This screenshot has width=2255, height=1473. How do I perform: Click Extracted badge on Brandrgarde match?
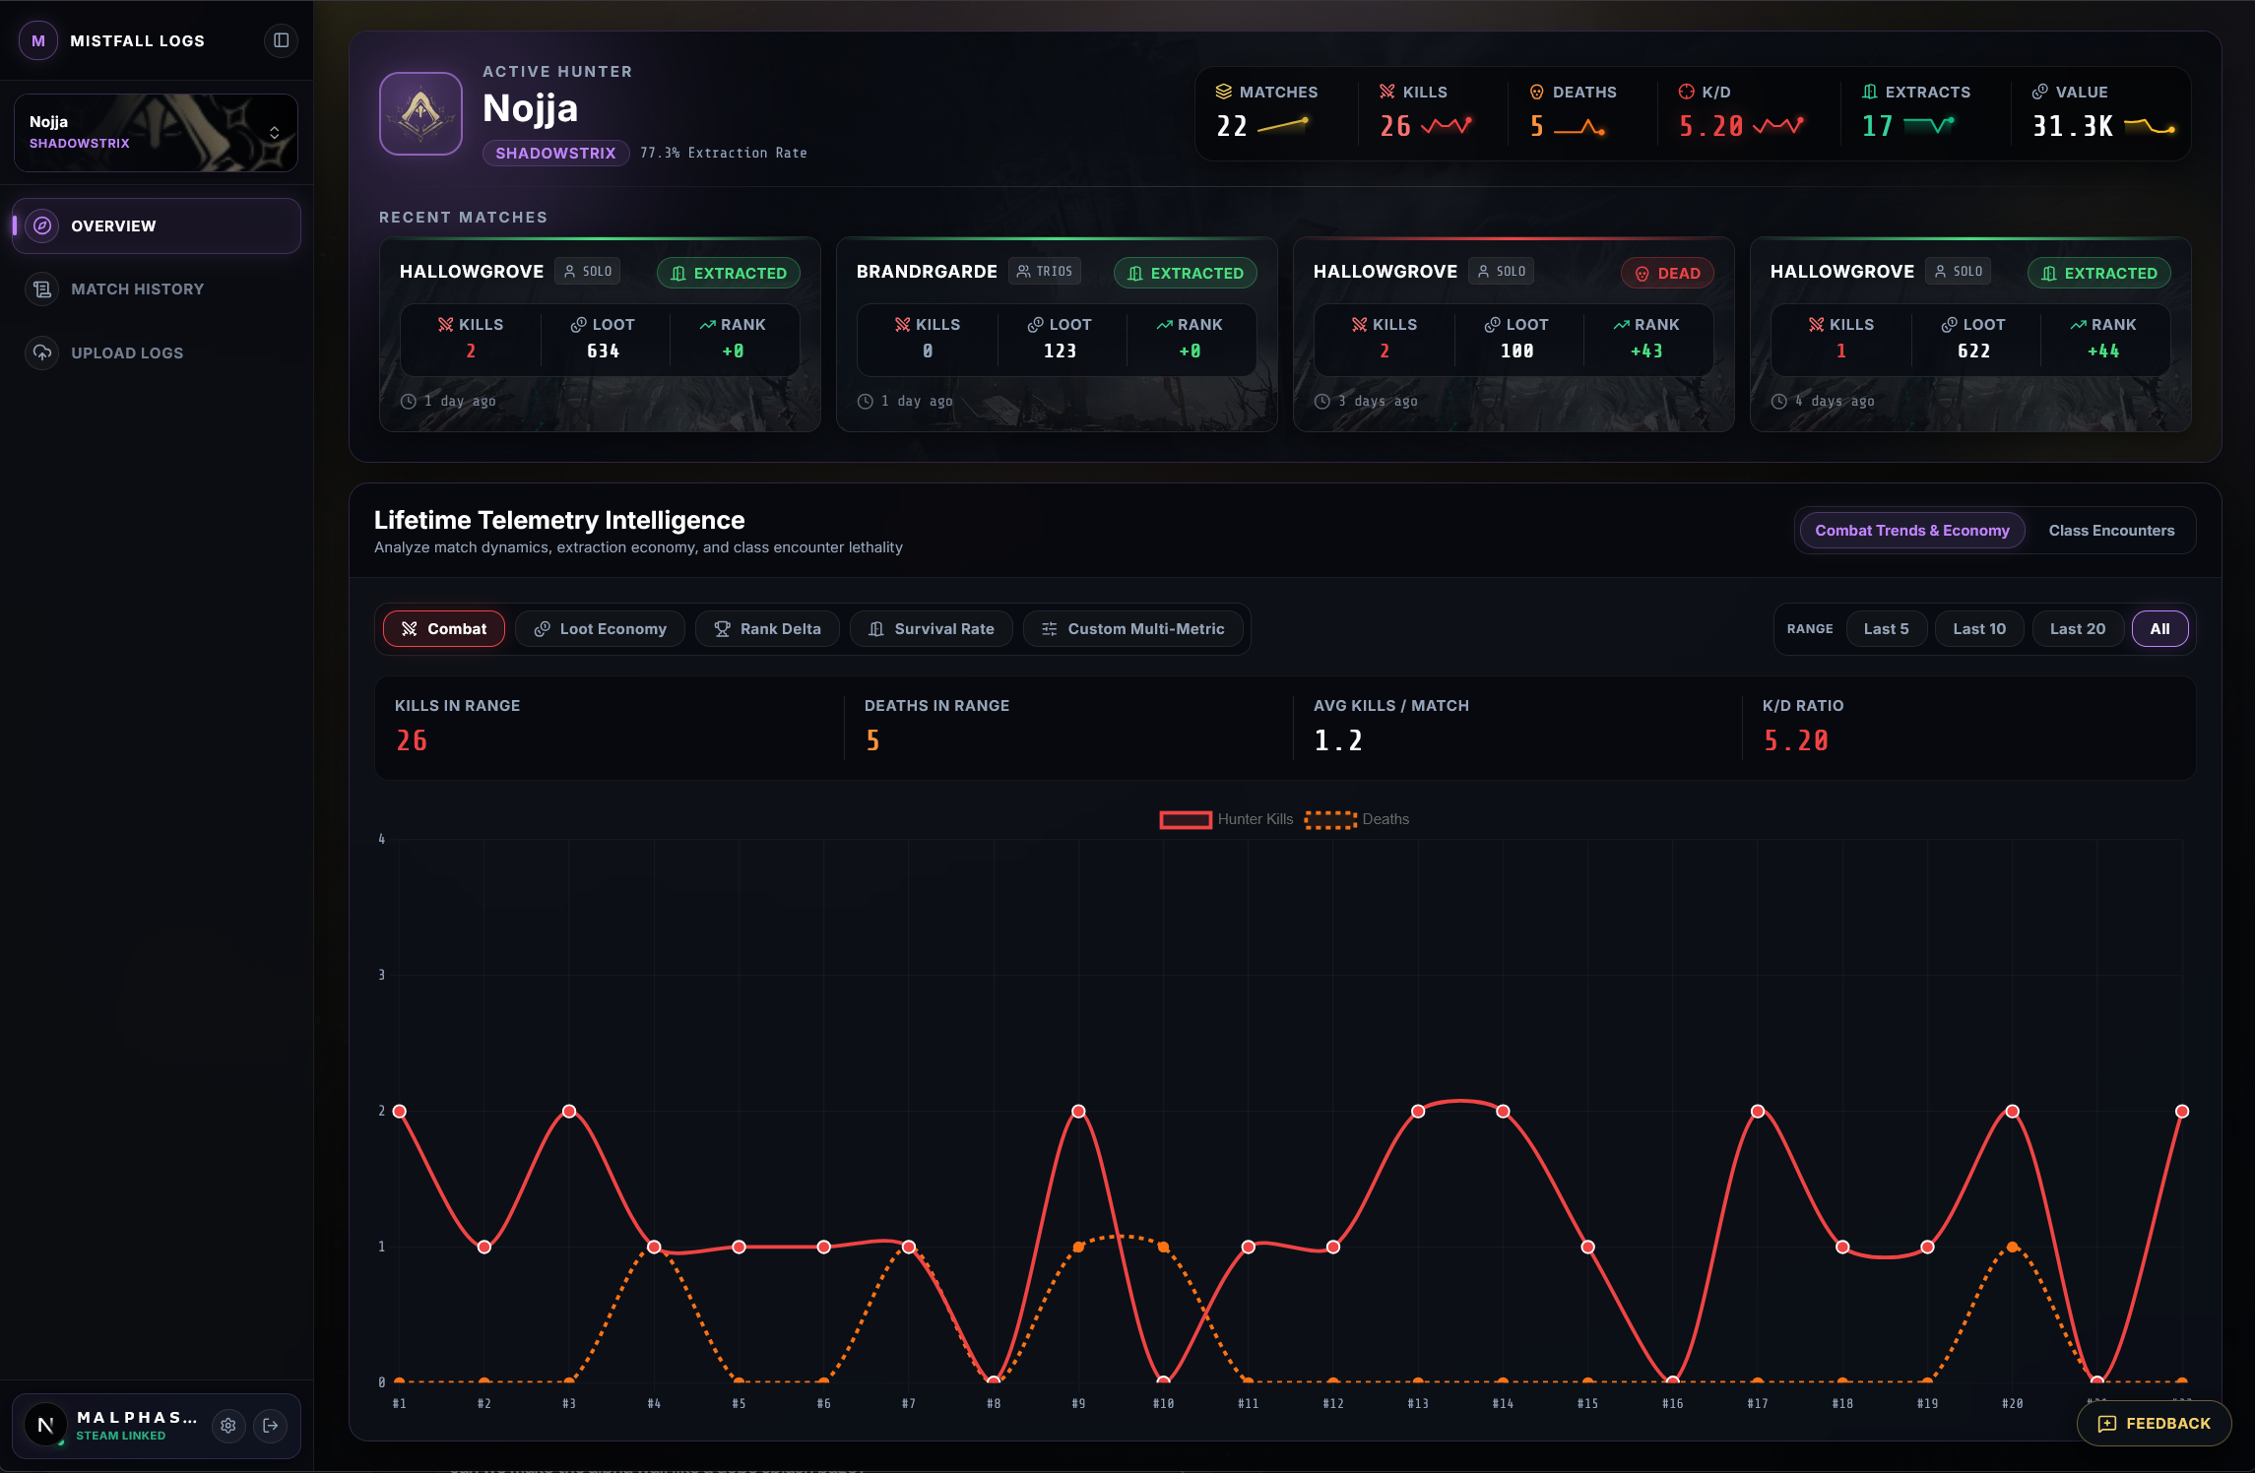click(1185, 273)
